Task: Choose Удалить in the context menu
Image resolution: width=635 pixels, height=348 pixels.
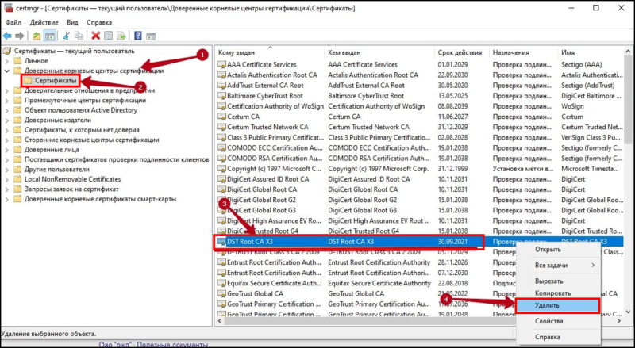Action: click(x=555, y=304)
